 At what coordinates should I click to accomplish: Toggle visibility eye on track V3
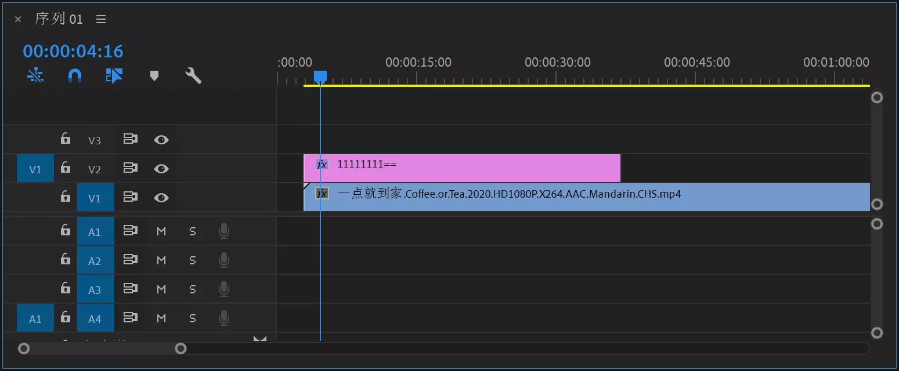tap(161, 140)
